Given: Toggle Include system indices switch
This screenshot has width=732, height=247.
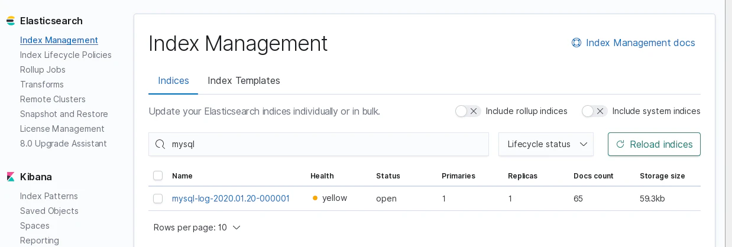Looking at the screenshot, I should pyautogui.click(x=595, y=111).
